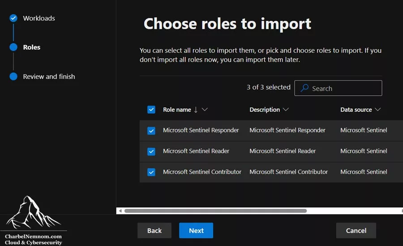This screenshot has width=403, height=246.
Task: Jump to the Review and finish step
Action: [49, 76]
